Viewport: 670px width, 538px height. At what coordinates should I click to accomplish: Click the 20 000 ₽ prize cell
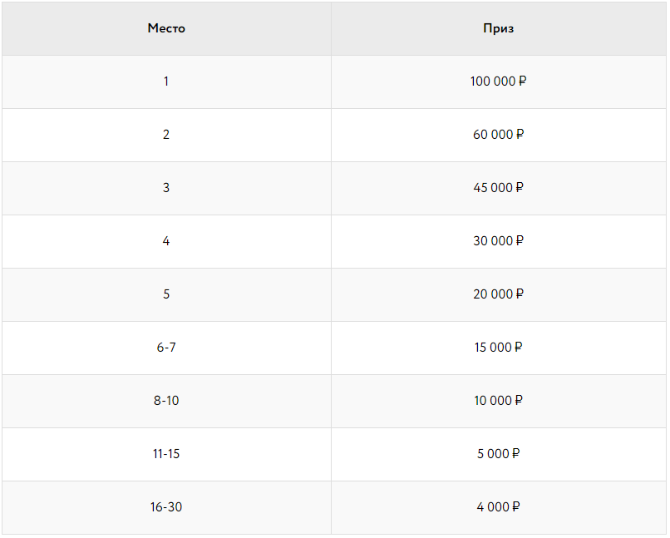[x=499, y=294]
